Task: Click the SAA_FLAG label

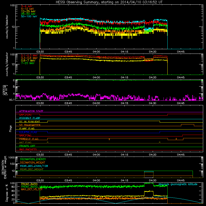Action: 25,135
